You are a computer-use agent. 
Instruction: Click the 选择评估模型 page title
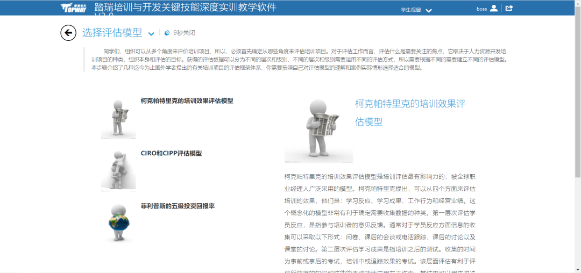112,33
